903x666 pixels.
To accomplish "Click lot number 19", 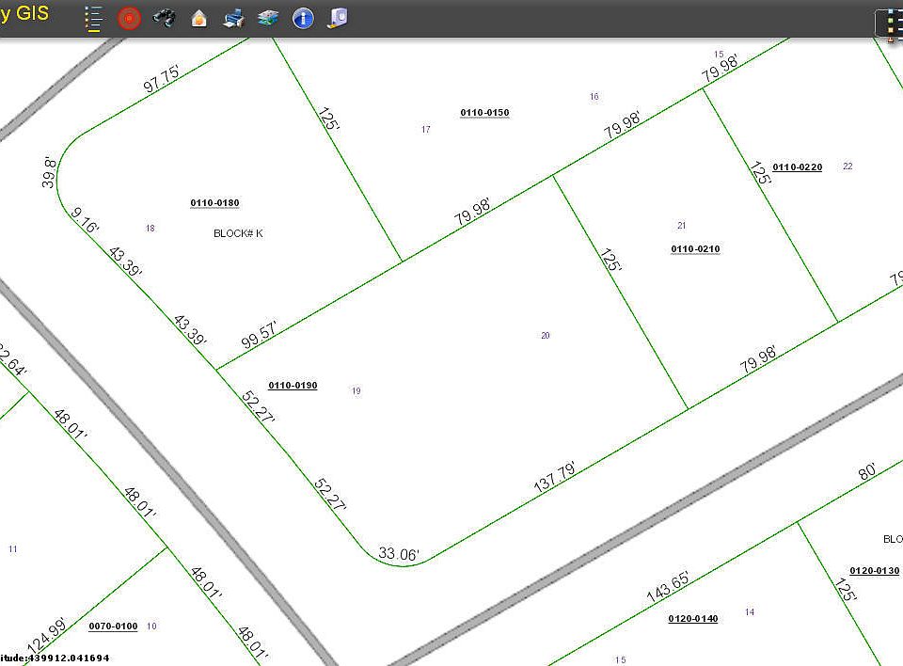I will 356,390.
